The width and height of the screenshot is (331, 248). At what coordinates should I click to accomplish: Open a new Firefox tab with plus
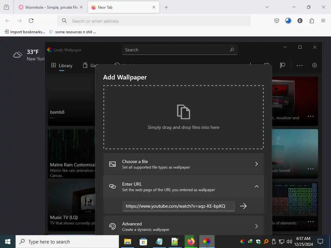click(x=166, y=7)
